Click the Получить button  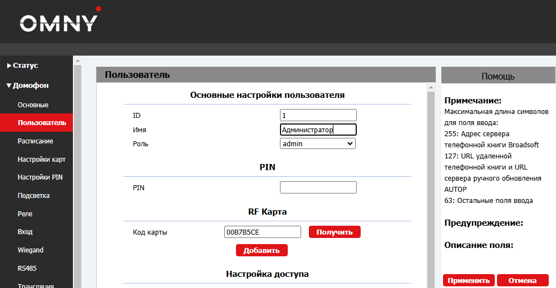tap(334, 232)
